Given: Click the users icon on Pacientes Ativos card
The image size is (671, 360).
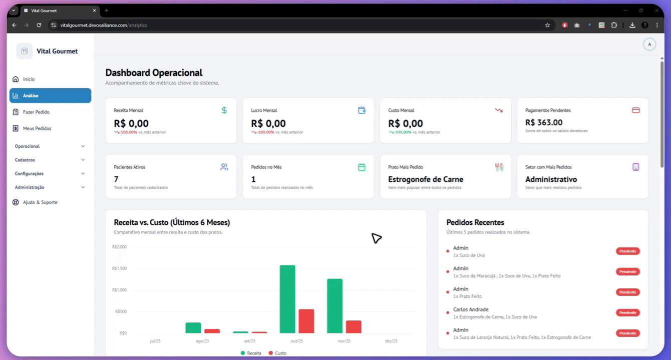Looking at the screenshot, I should point(224,167).
